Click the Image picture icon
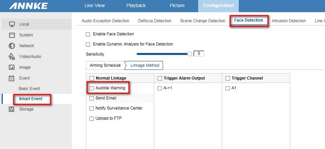 (12, 67)
